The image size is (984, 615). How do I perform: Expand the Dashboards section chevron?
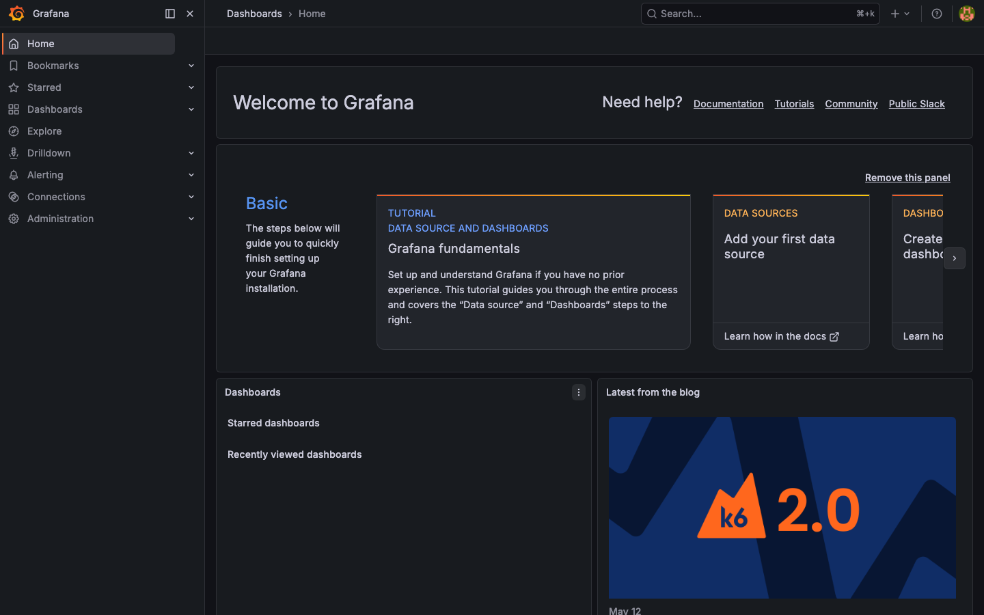191,109
